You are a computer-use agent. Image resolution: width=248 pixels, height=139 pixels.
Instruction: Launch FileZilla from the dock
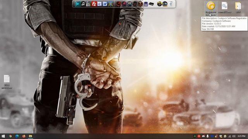coord(94,4)
